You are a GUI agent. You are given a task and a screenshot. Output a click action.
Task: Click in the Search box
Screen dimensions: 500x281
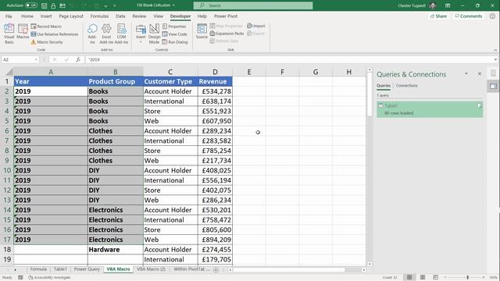coord(253,5)
